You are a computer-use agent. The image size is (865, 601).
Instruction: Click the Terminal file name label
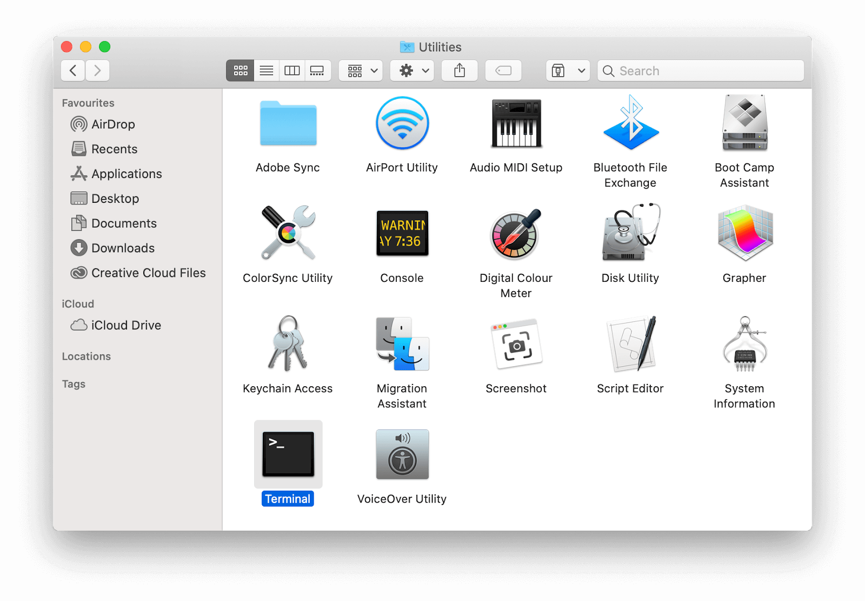(288, 499)
